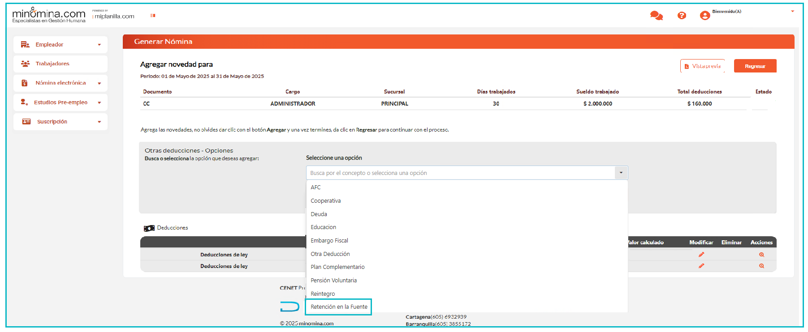Open the Trabajadores sidebar menu

point(60,64)
